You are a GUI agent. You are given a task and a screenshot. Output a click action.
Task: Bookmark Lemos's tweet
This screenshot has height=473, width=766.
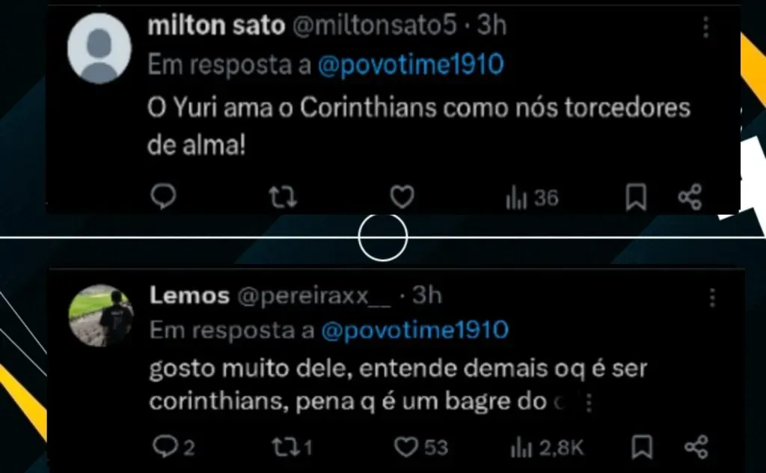642,447
